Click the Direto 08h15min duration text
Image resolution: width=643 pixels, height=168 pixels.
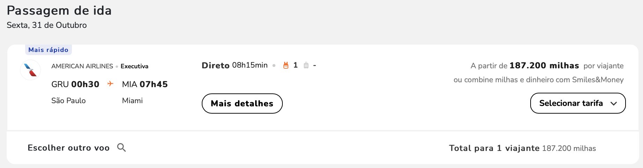(x=235, y=65)
